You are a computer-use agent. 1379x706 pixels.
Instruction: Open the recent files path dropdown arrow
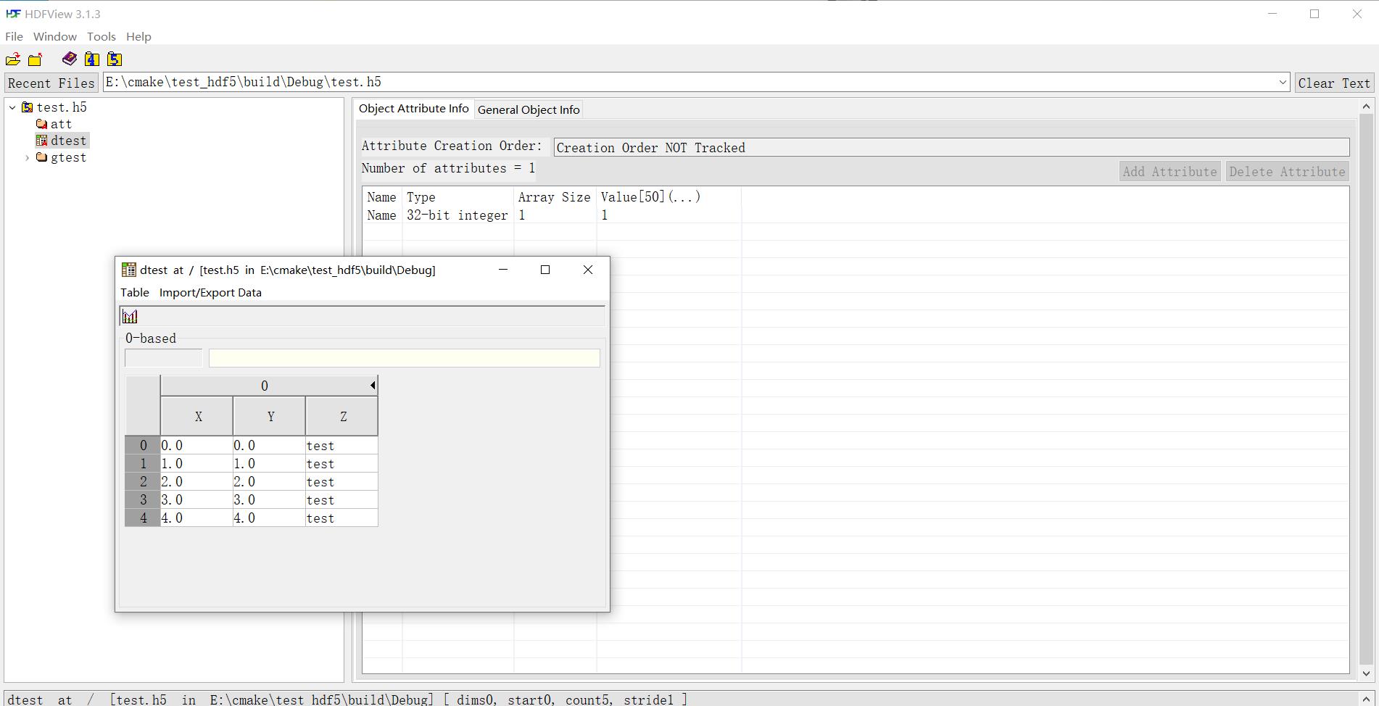pos(1282,83)
